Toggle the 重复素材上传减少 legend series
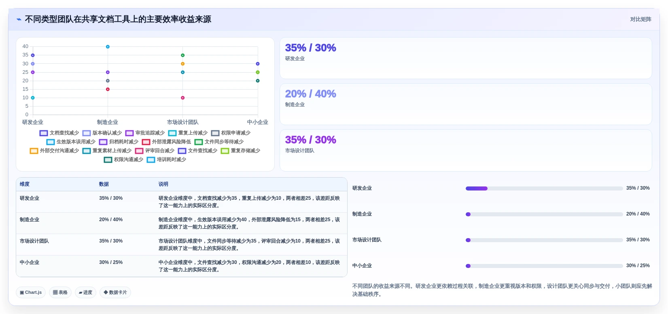This screenshot has height=314, width=668. coord(107,151)
